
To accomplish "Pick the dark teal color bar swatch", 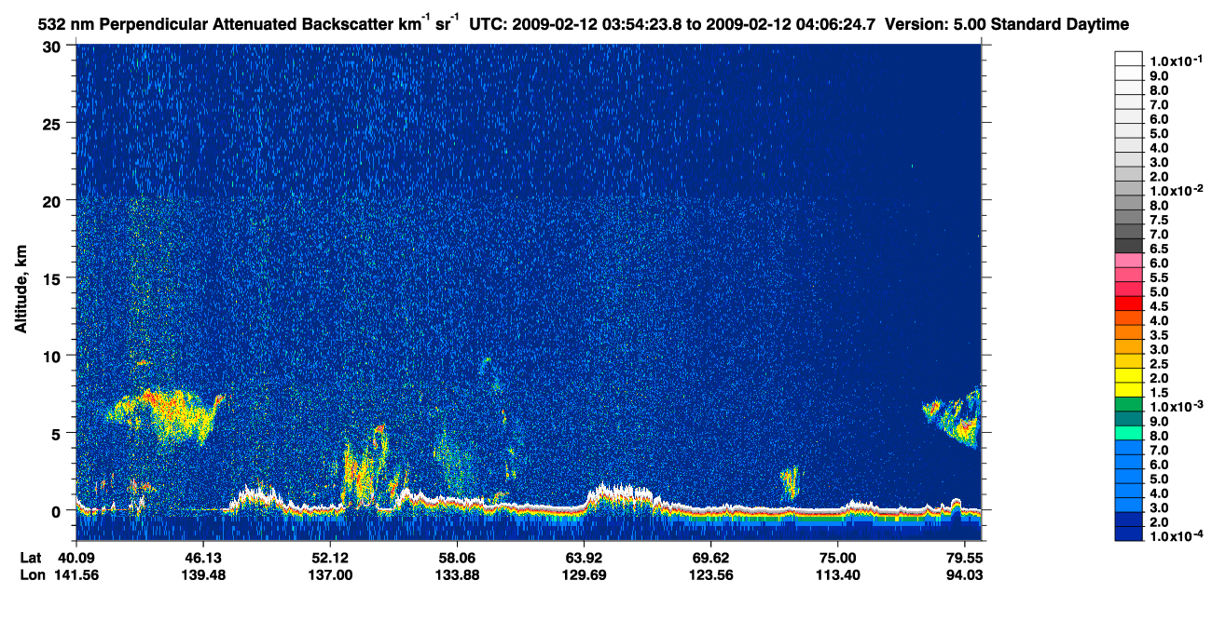I will click(1128, 419).
